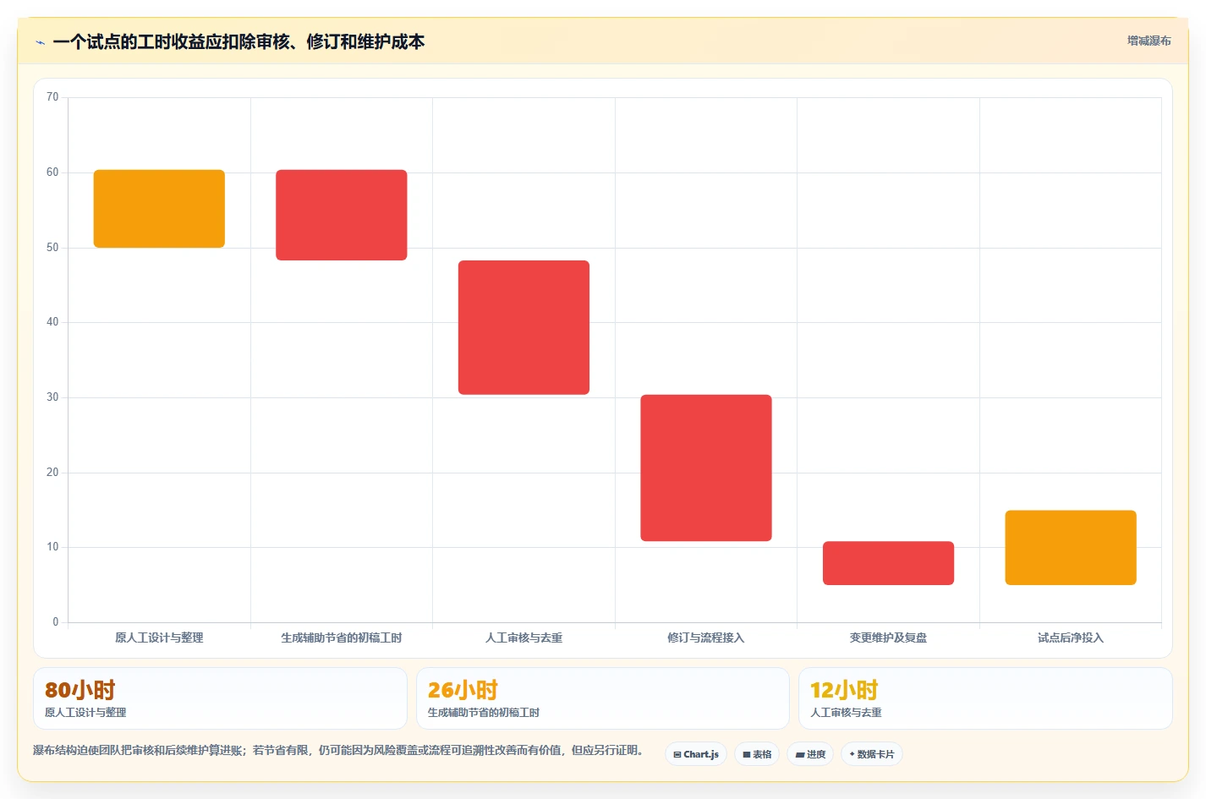Screen dimensions: 1206x799
Task: Click y-axis tick value 40
Action: [52, 322]
